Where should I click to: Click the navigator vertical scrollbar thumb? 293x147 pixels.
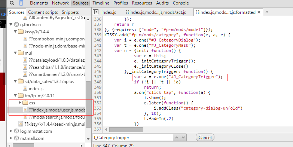tap(88, 105)
